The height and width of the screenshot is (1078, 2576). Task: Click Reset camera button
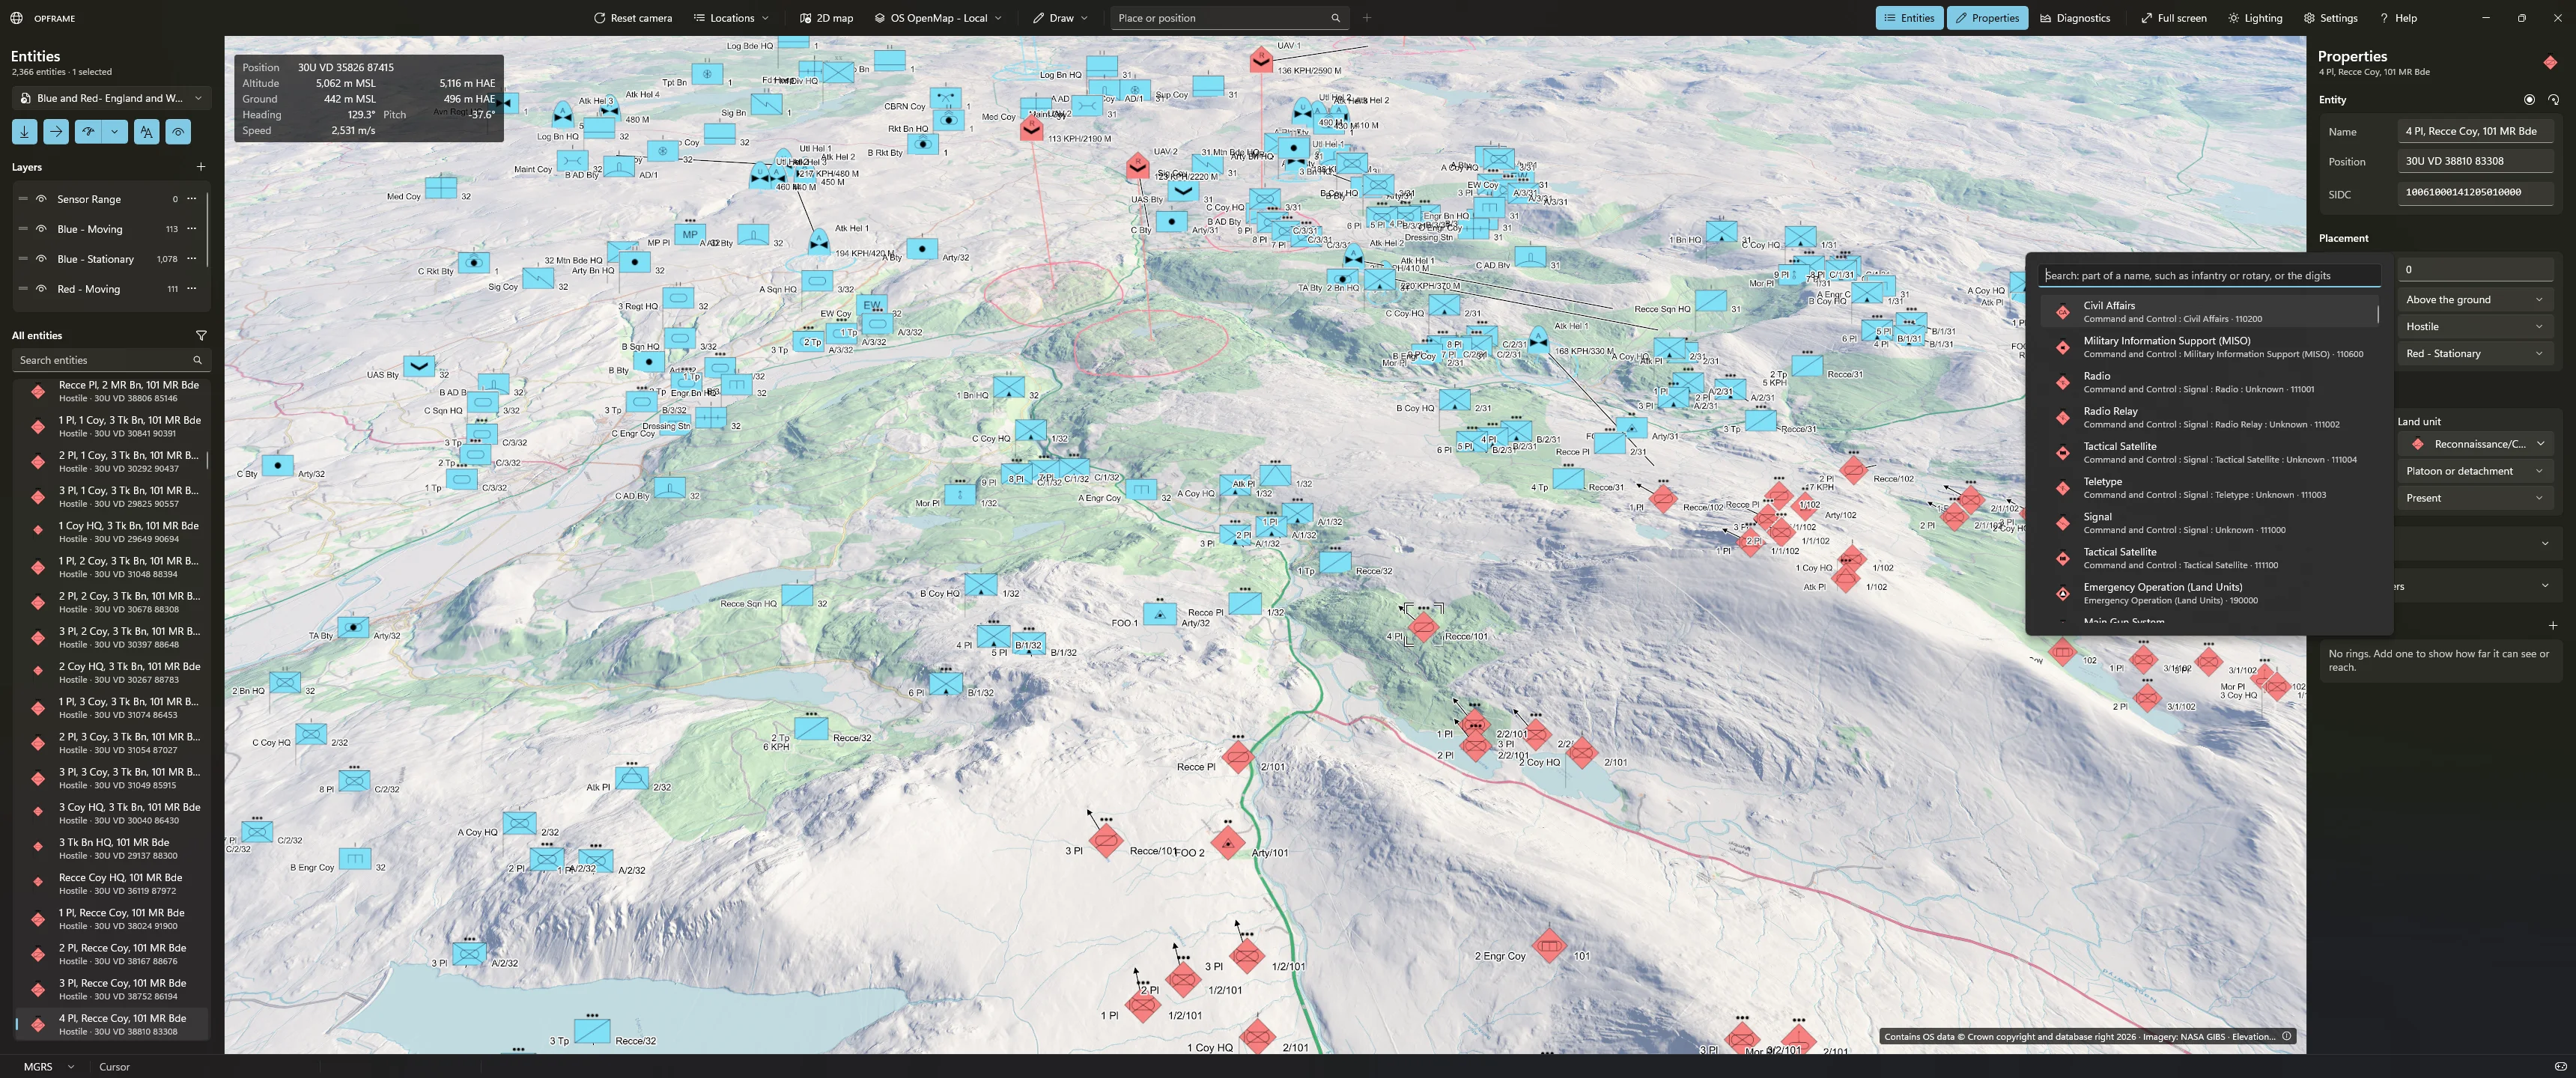pyautogui.click(x=632, y=18)
